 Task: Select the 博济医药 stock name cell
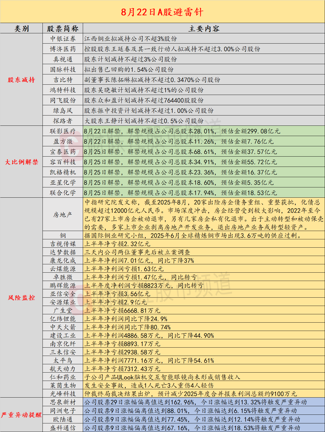click(x=63, y=49)
